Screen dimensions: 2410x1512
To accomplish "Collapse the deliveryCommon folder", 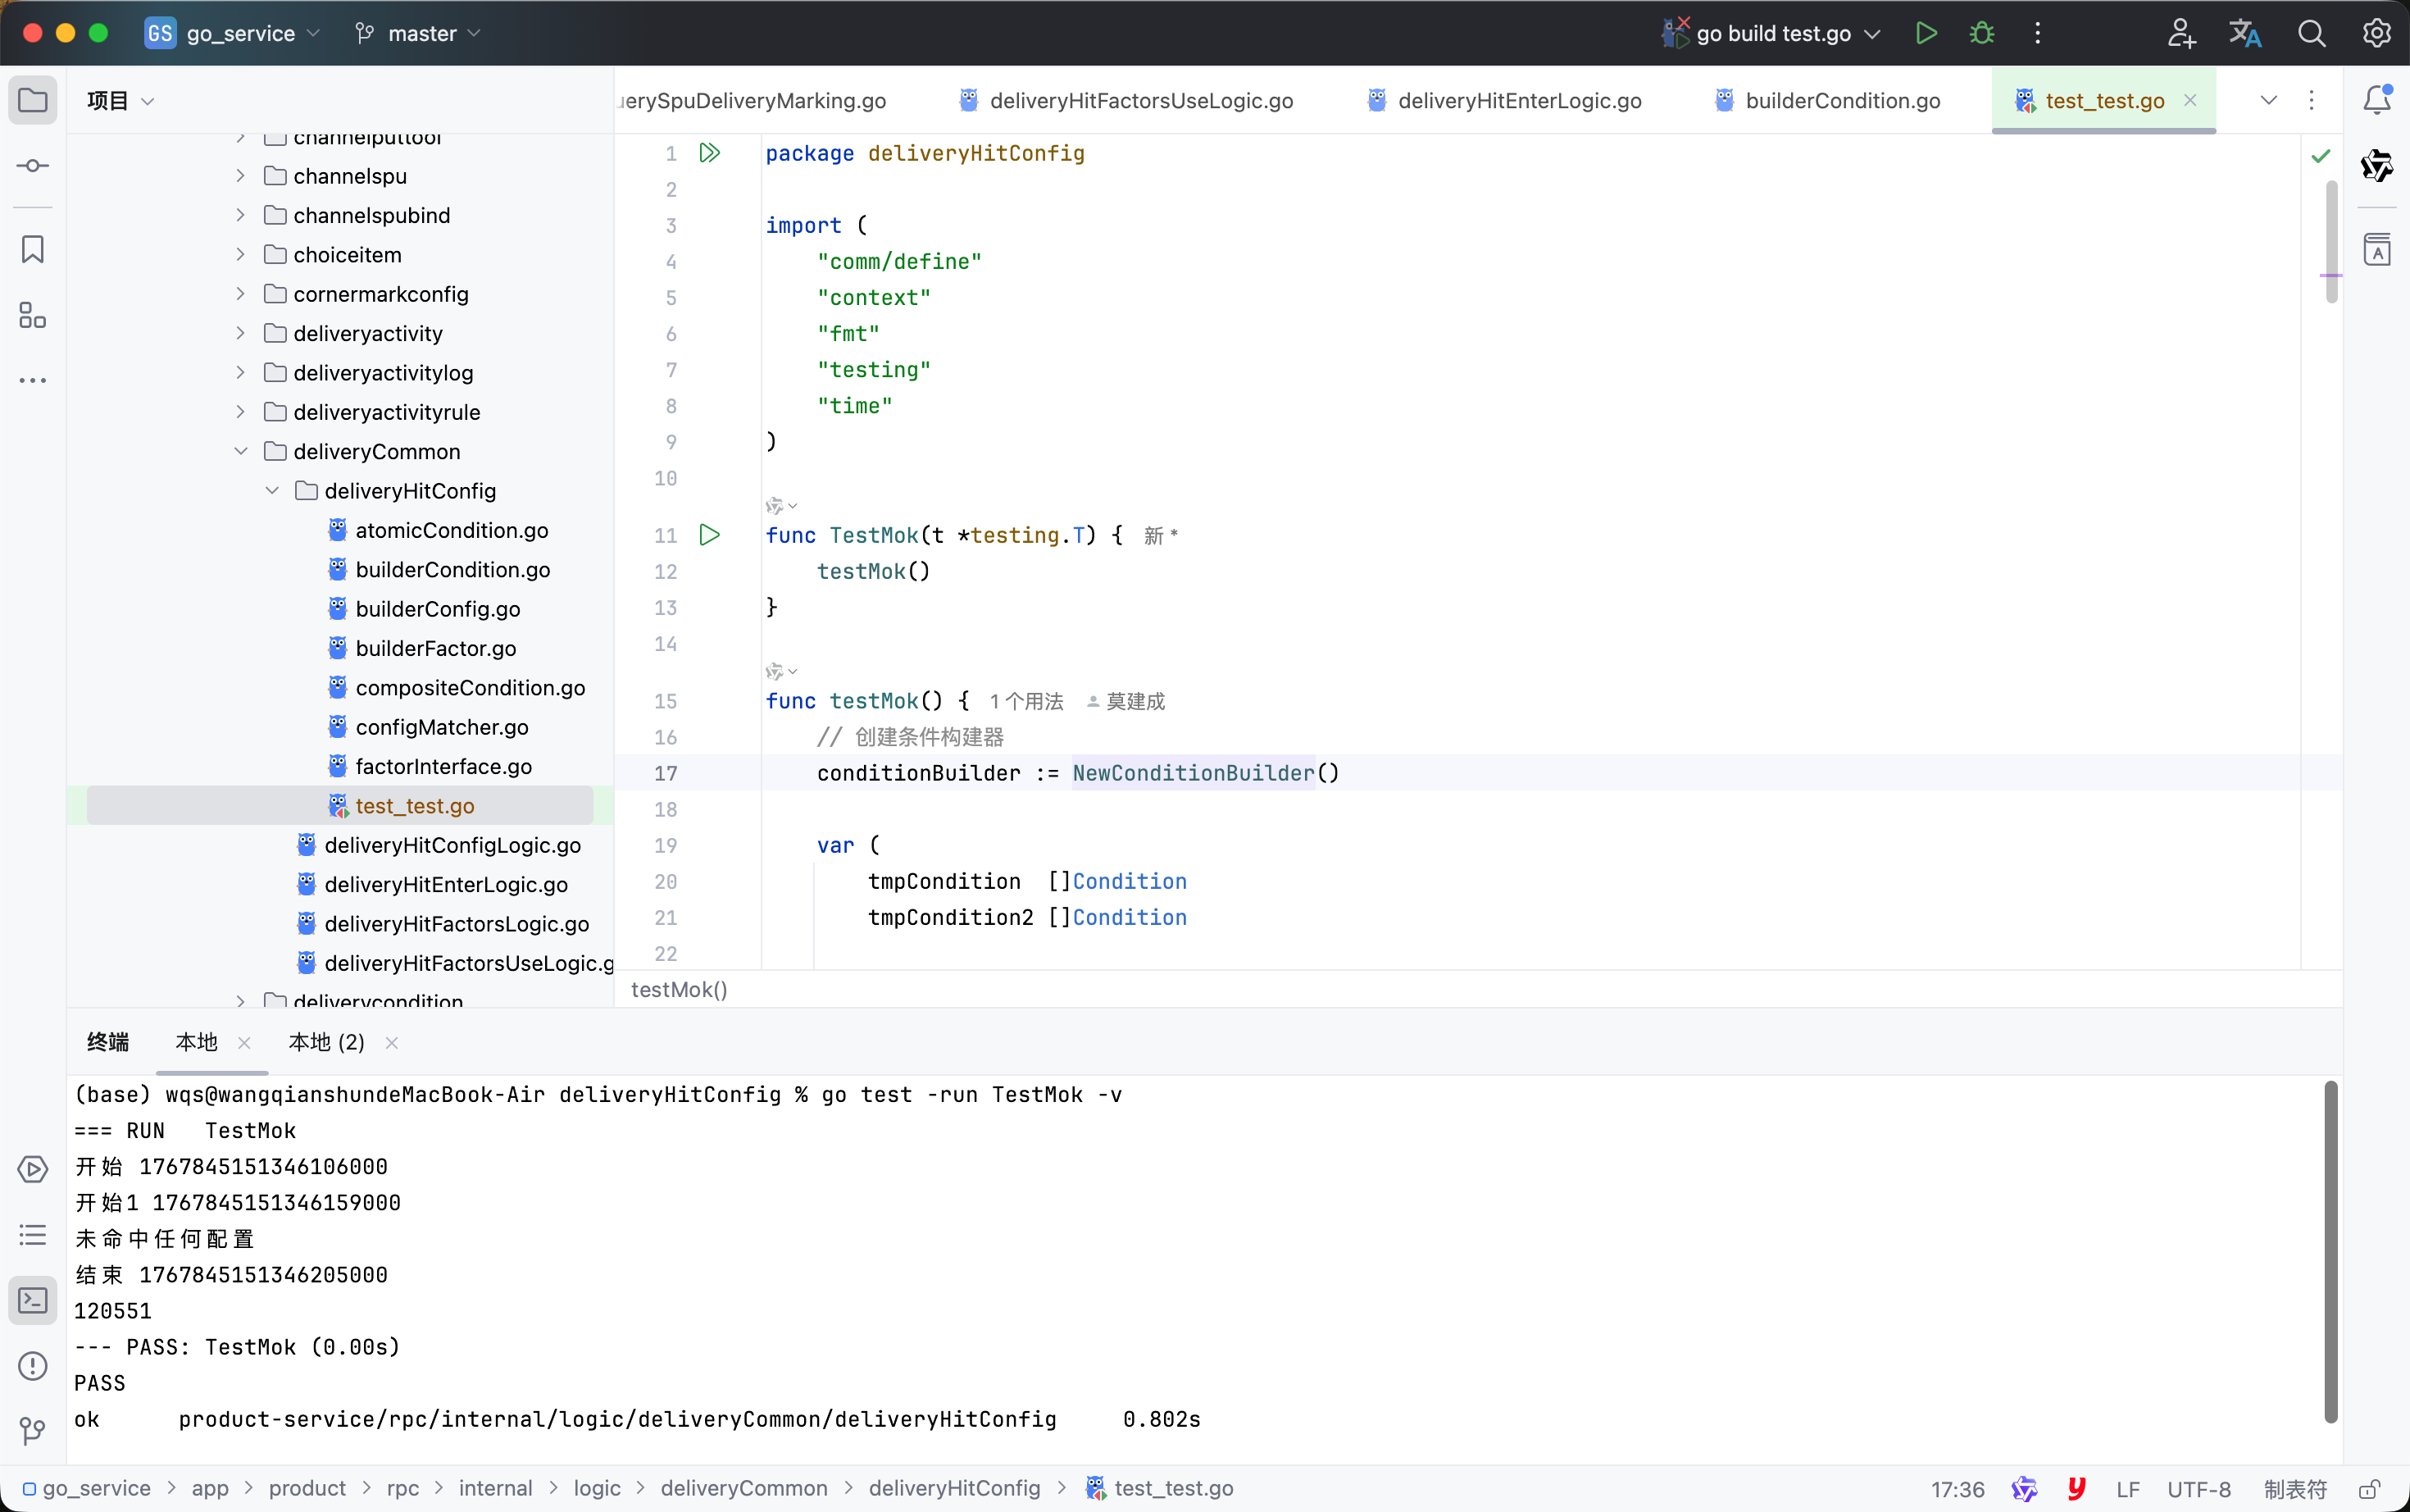I will (241, 452).
